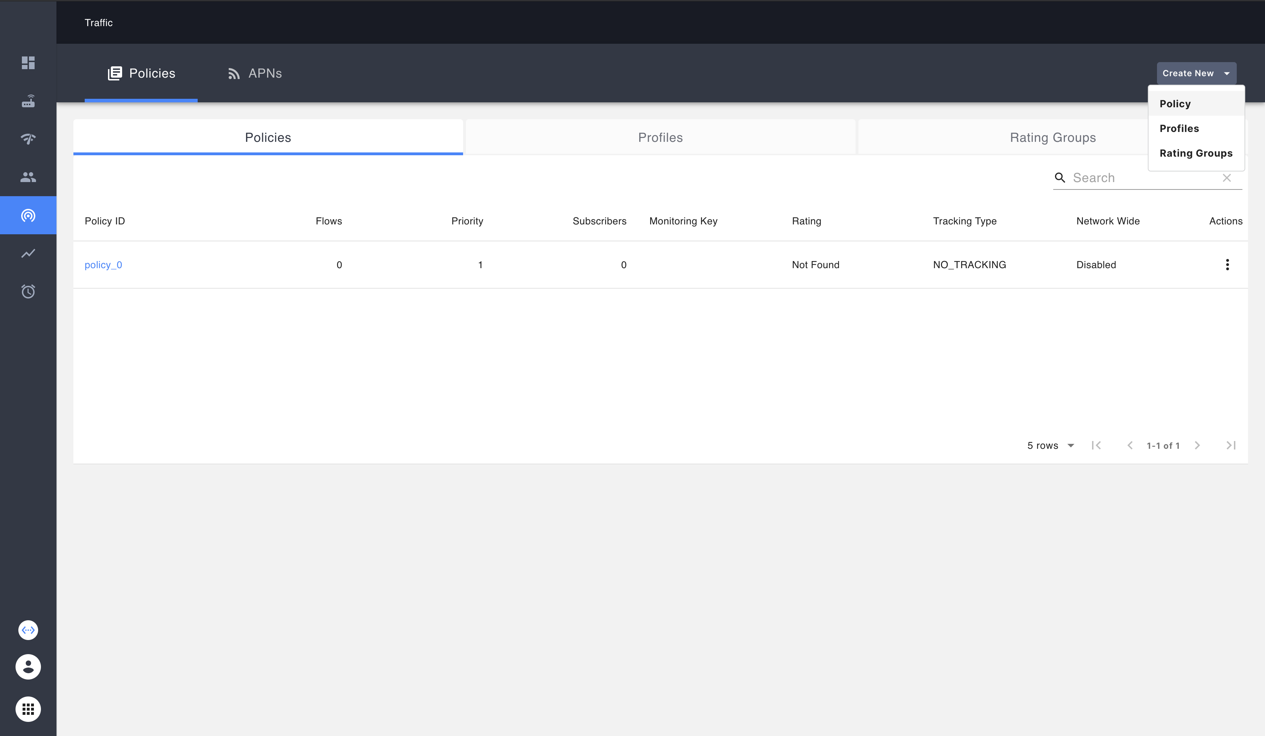Image resolution: width=1265 pixels, height=736 pixels.
Task: Clear the search field with X
Action: [1226, 177]
